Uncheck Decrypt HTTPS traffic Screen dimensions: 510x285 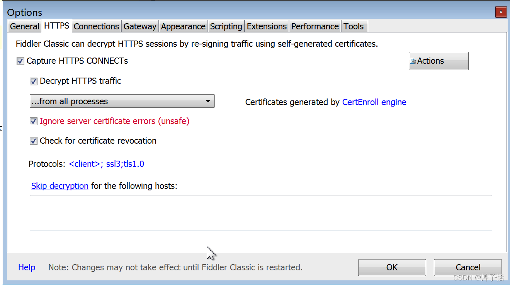34,81
